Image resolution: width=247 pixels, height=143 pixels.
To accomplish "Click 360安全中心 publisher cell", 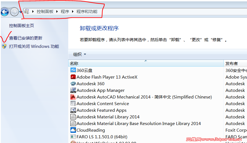I will pyautogui.click(x=236, y=70).
